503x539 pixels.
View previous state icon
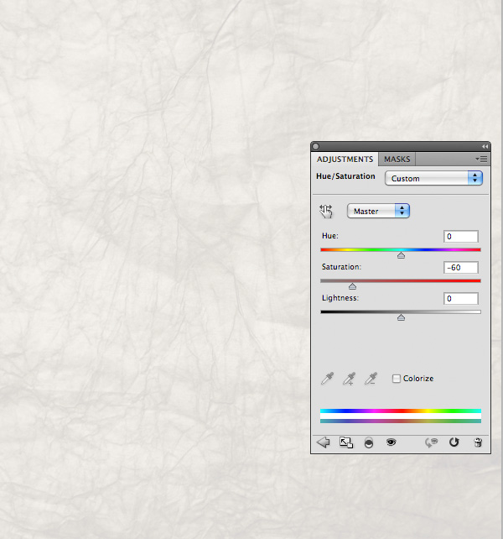[433, 442]
